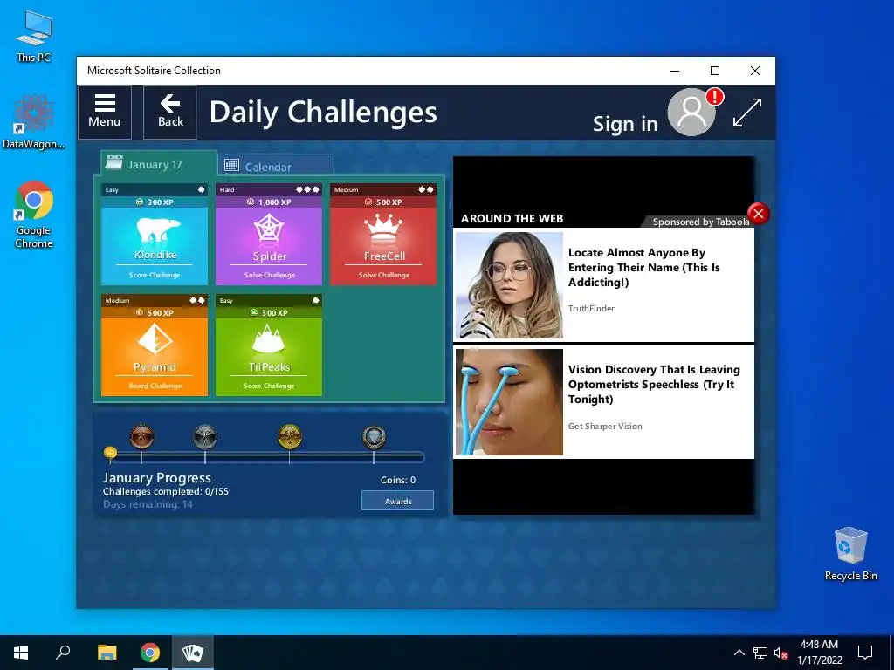Click the Awards button
894x670 pixels.
click(397, 501)
